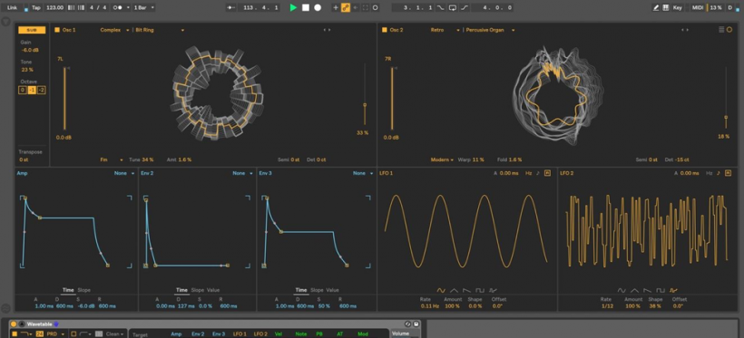Toggle the Automation Arm link icon
Screen dimensions: 744x338
pyautogui.click(x=346, y=7)
